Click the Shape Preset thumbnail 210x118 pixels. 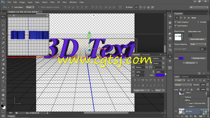pyautogui.click(x=178, y=37)
